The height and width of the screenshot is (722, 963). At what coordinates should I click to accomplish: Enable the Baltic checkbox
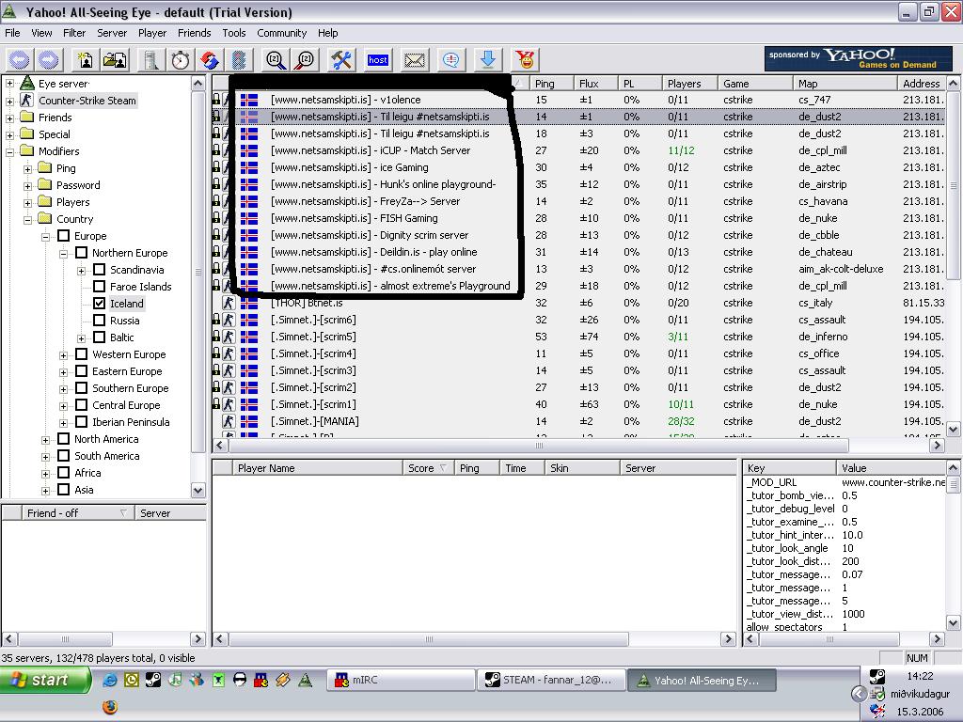click(99, 337)
